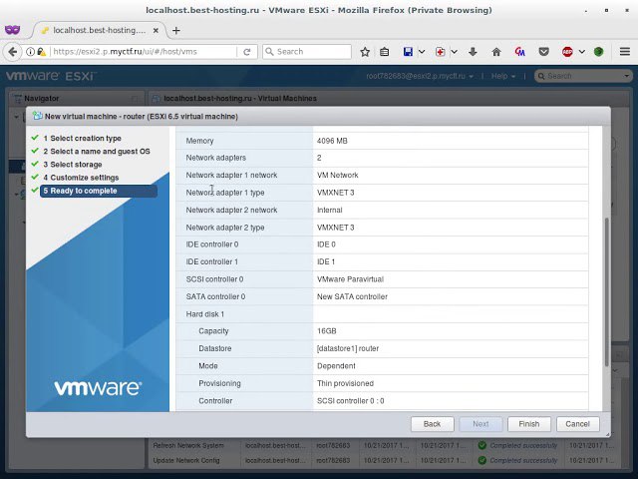Viewport: 638px width, 479px height.
Task: Go to step 3 Select storage
Action: [x=73, y=164]
